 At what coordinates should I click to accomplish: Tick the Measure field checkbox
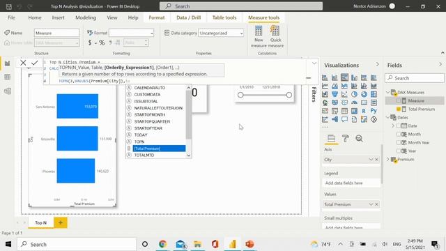tap(399, 100)
